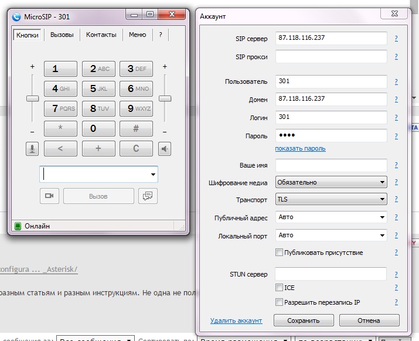Image resolution: width=419 pixels, height=341 pixels.
Task: Open the Публичный адрес dropdown
Action: pyautogui.click(x=331, y=217)
